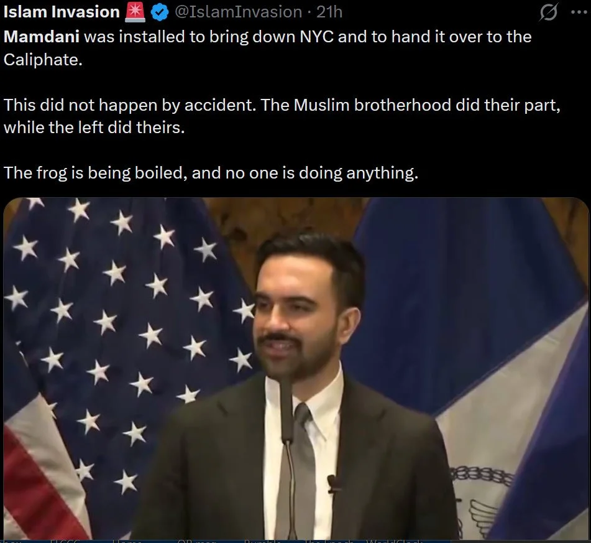Click the bold Mamdani keyword
Image resolution: width=591 pixels, height=543 pixels.
click(x=42, y=37)
